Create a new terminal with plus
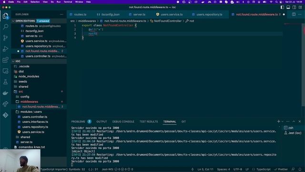 coord(278,121)
